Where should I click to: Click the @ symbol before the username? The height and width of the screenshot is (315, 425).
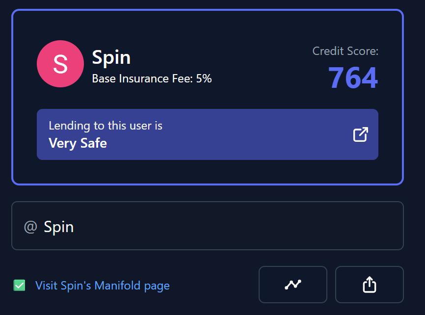pos(30,227)
